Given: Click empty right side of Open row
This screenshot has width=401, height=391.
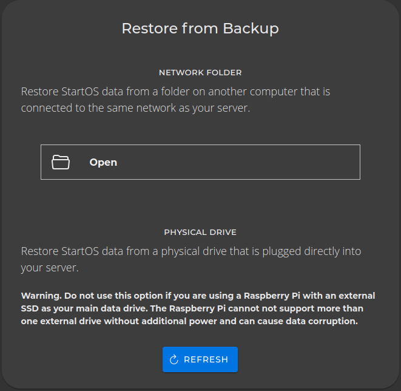Looking at the screenshot, I should click(273, 162).
